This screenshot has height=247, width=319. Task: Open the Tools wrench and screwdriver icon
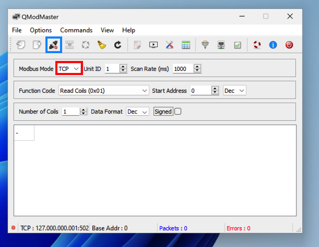[170, 45]
